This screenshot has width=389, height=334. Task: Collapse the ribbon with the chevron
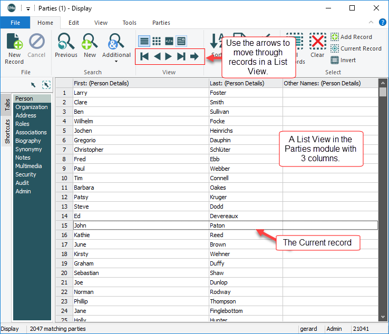pos(371,23)
